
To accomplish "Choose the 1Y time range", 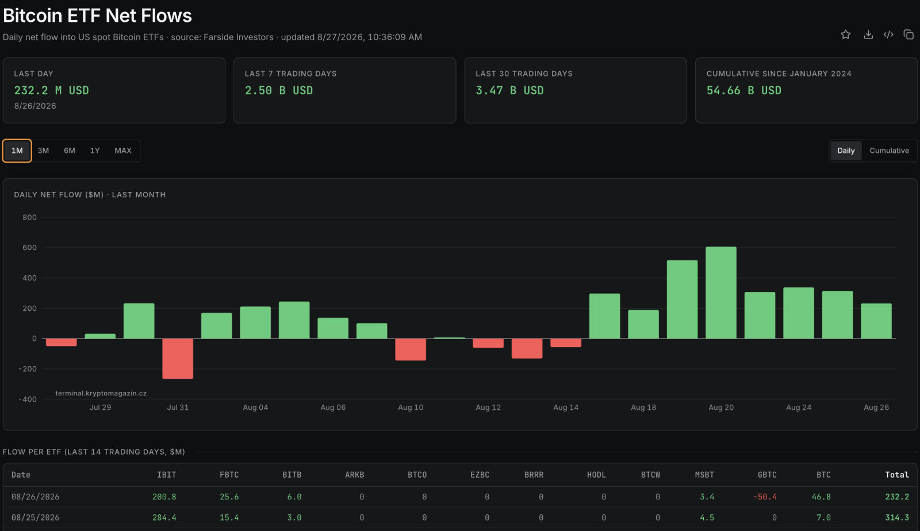I will pyautogui.click(x=95, y=151).
